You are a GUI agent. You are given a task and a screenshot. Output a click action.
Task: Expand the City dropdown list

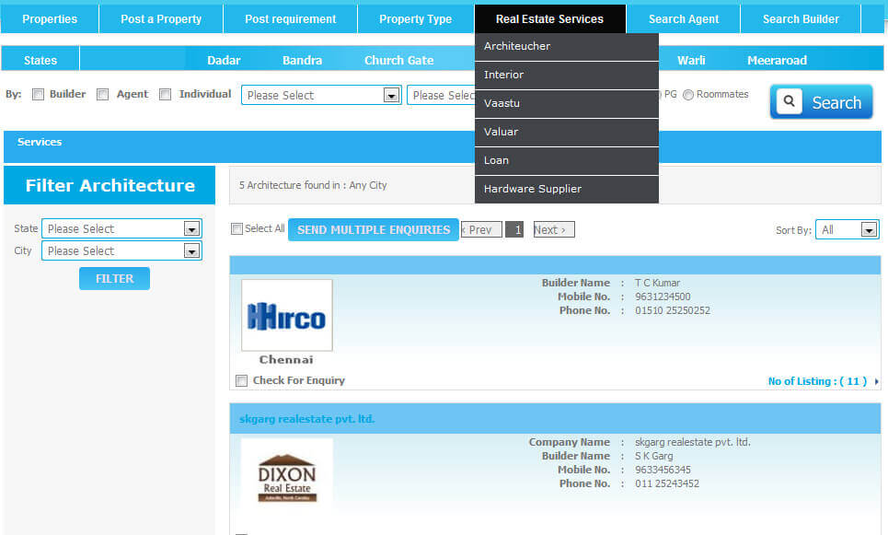[x=121, y=251]
